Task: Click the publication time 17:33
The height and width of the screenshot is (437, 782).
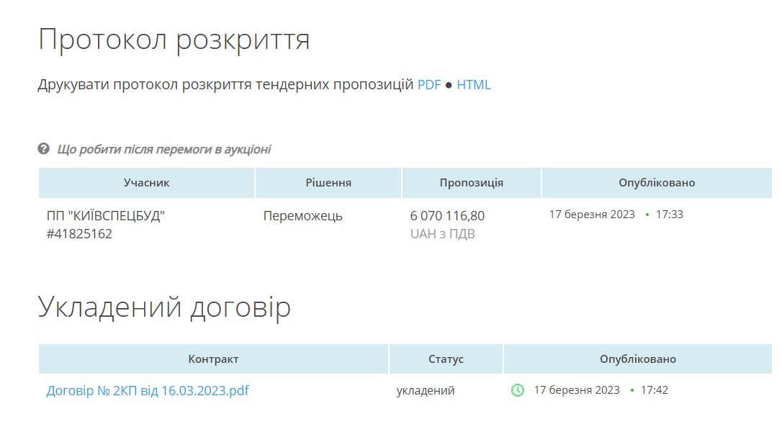Action: pyautogui.click(x=669, y=215)
